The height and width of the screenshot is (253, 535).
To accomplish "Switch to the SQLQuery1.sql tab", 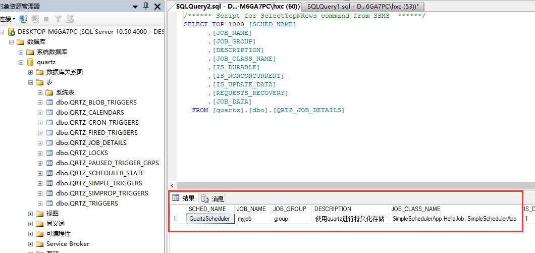I will coord(363,7).
